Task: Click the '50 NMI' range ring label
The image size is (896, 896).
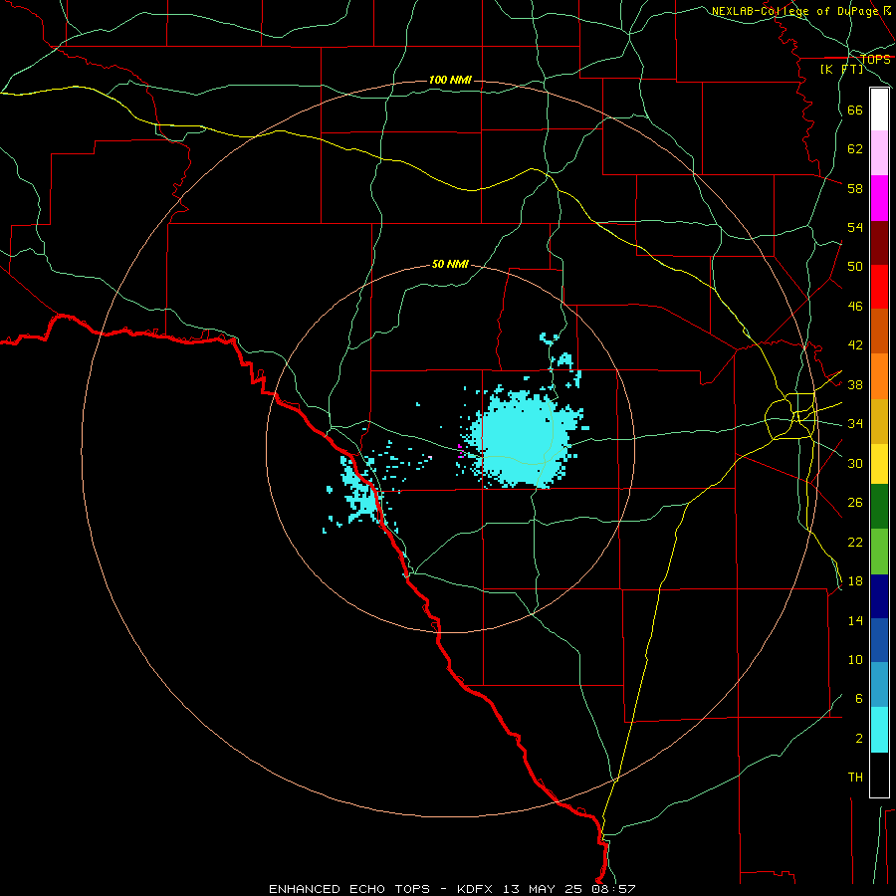Action: tap(450, 264)
